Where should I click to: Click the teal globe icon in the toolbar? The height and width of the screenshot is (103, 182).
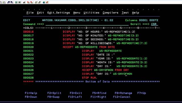44,2
